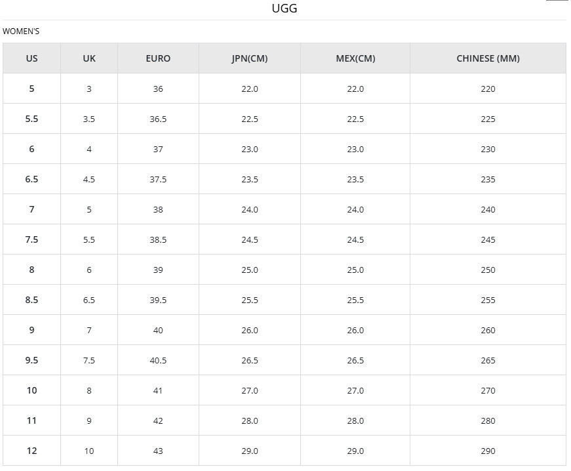Select the MEX(CM) column header
571x471 pixels.
(355, 58)
